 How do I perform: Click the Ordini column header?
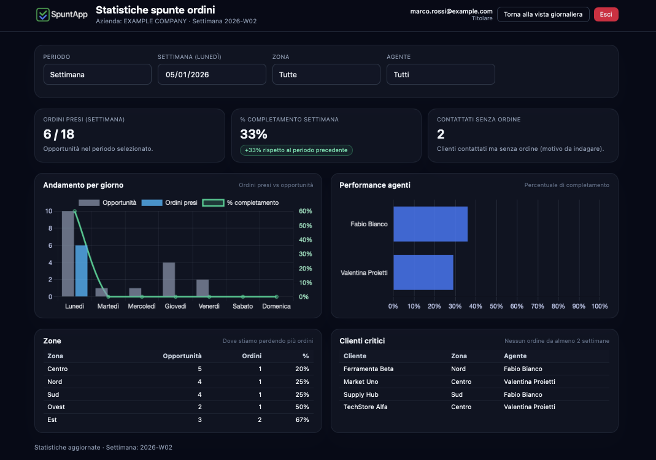(x=252, y=356)
